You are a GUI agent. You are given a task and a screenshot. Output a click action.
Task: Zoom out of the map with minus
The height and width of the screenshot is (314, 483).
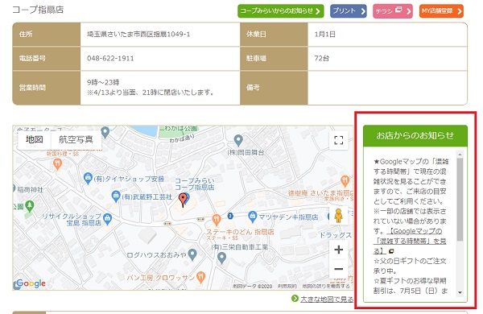339,269
